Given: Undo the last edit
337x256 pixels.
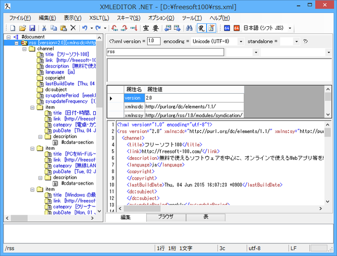Looking at the screenshot, I should (85, 28).
